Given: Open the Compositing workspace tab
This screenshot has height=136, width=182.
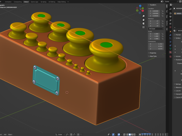Looking at the screenshot, I should 17,2.
